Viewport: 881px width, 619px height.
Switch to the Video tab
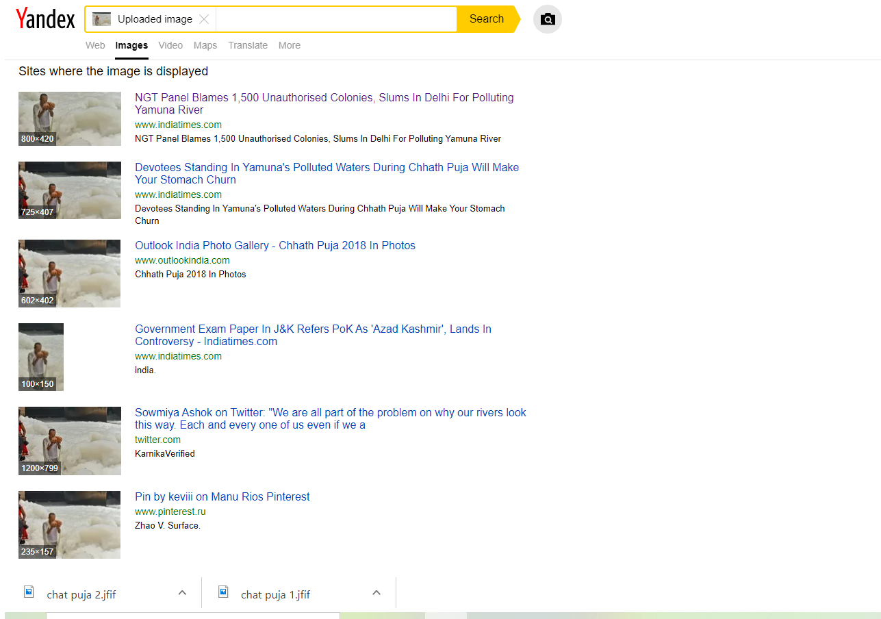(x=170, y=45)
